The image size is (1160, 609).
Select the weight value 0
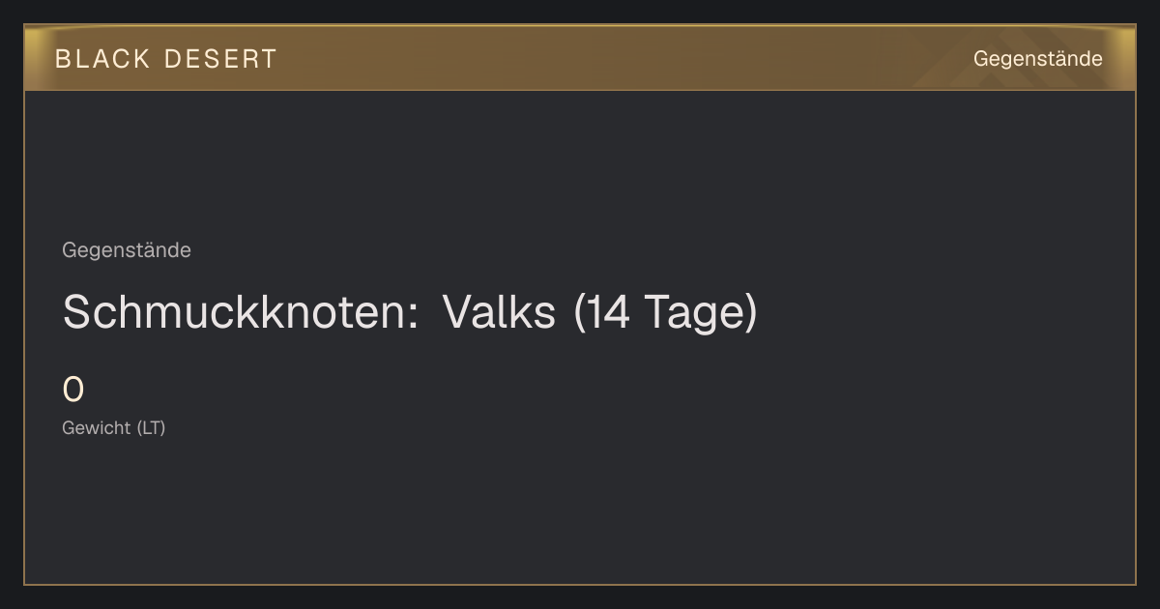[x=73, y=391]
